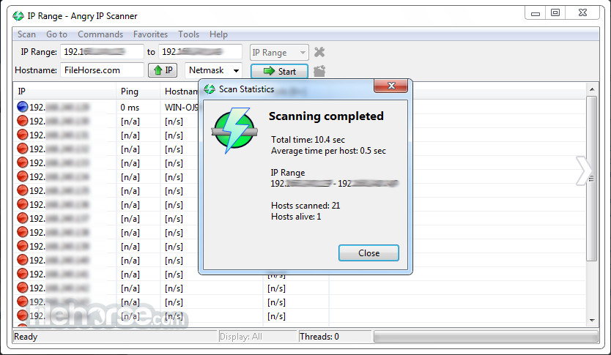Minimize the Angry IP Scanner window
Viewport: 611px width, 355px height.
(x=536, y=13)
